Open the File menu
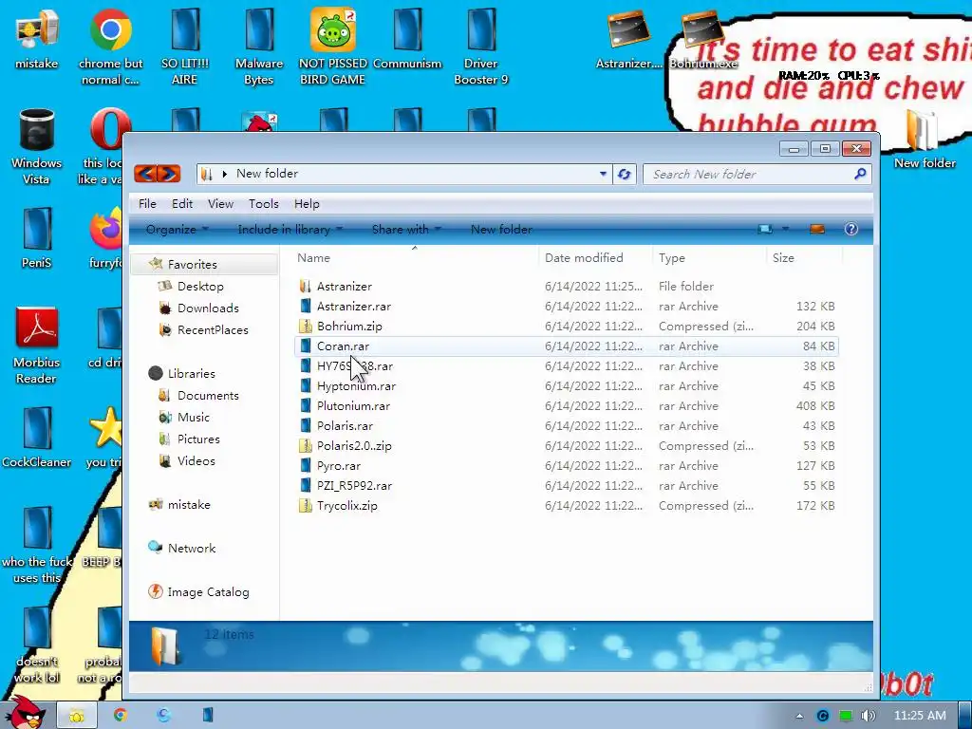This screenshot has width=972, height=729. pyautogui.click(x=147, y=204)
